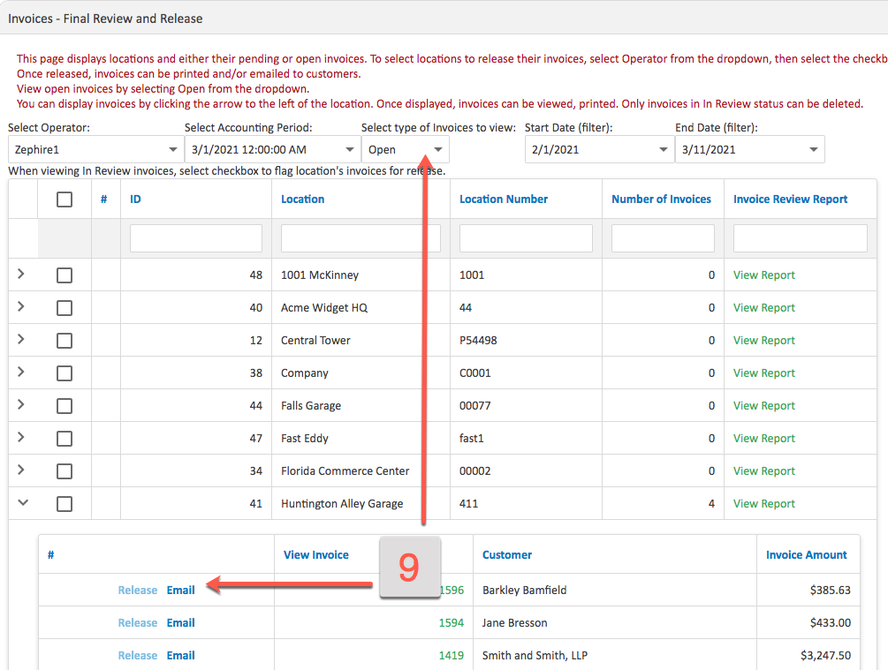Click the Location Number filter box

[524, 237]
